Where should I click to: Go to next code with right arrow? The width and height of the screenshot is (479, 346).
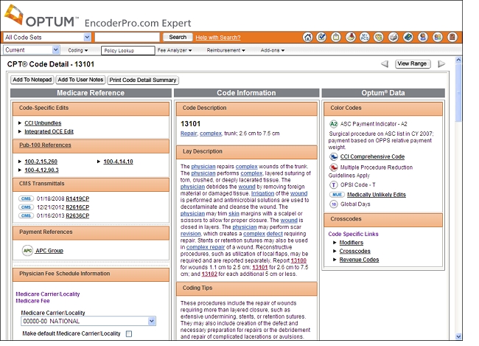tap(441, 64)
